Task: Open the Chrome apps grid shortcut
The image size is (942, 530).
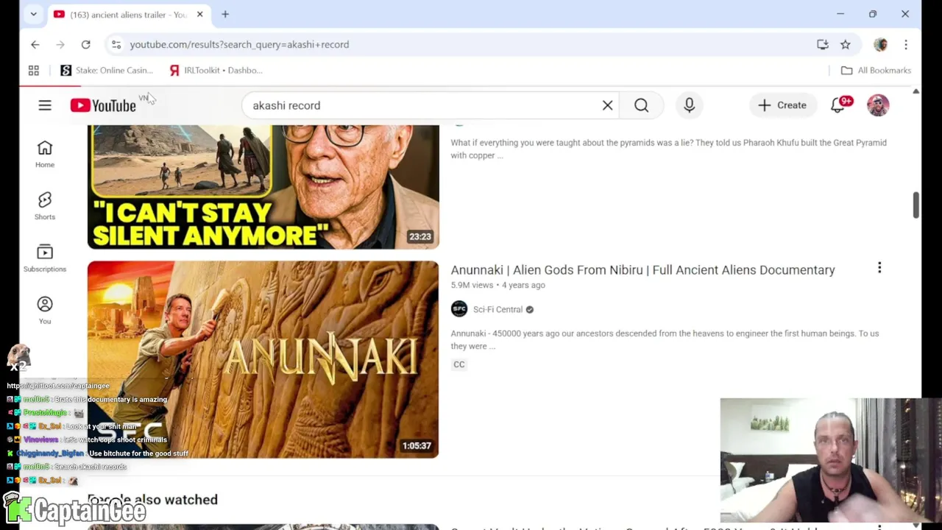Action: (33, 70)
